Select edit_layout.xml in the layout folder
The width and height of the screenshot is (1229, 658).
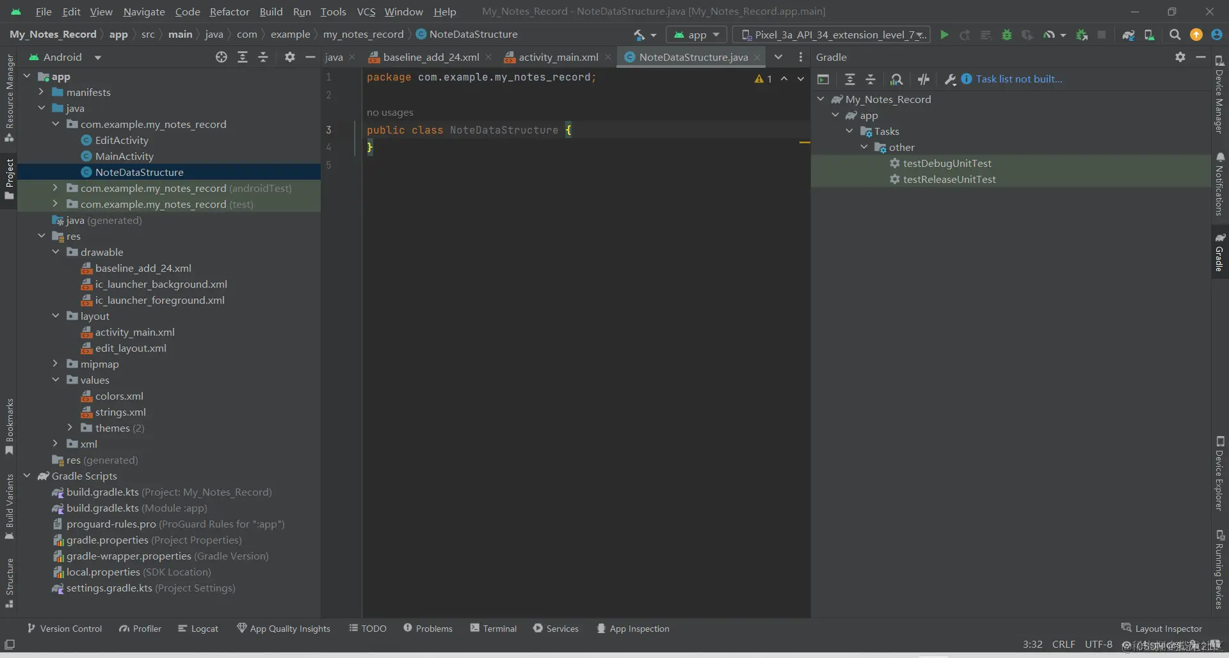tap(131, 348)
